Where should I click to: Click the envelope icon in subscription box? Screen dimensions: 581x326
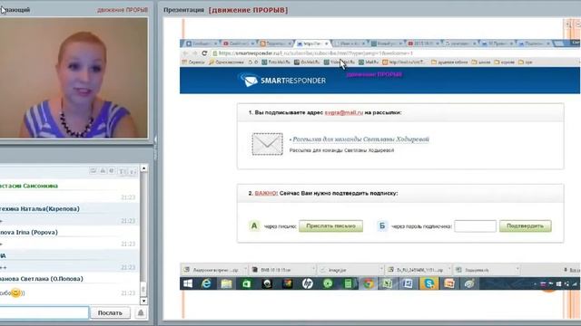[267, 144]
